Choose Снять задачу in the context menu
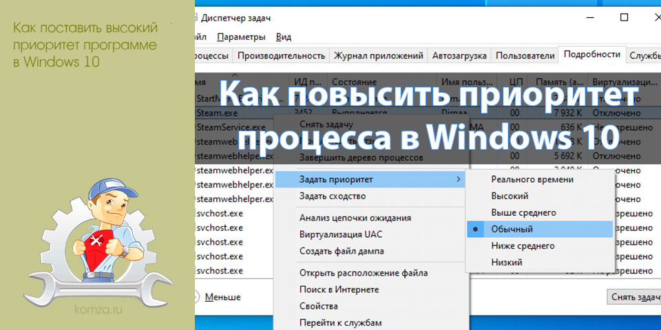The height and width of the screenshot is (330, 661). pyautogui.click(x=326, y=124)
